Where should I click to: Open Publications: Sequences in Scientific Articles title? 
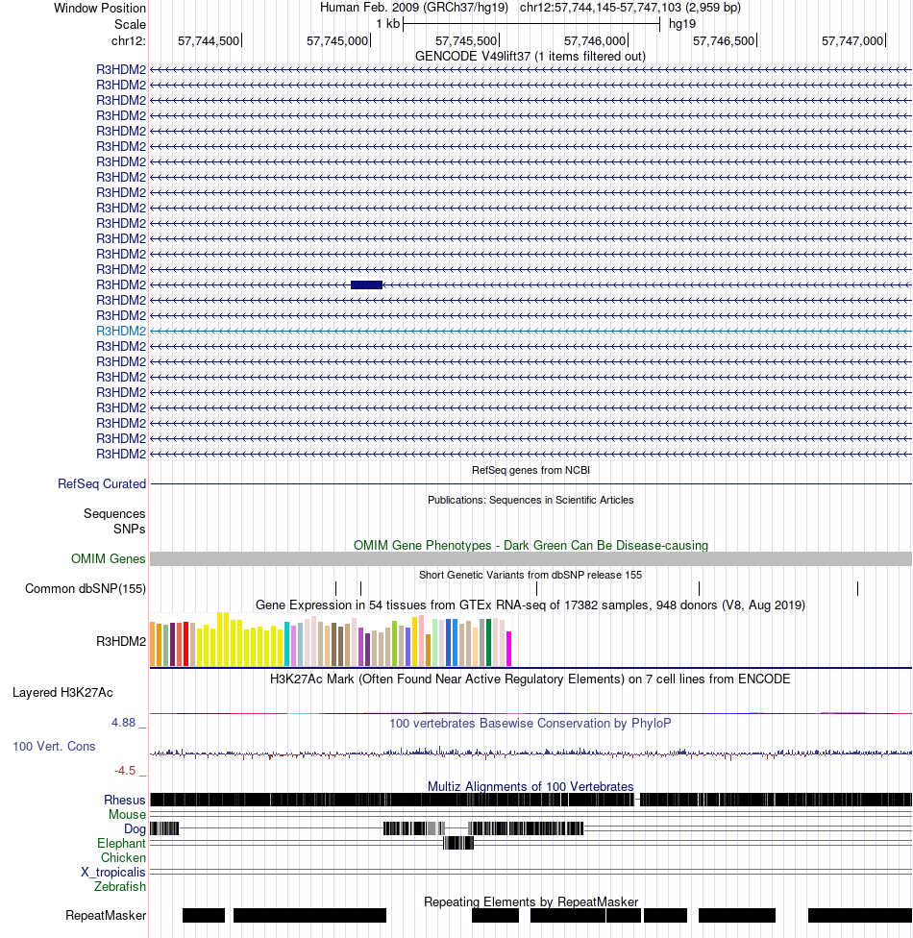(x=531, y=500)
